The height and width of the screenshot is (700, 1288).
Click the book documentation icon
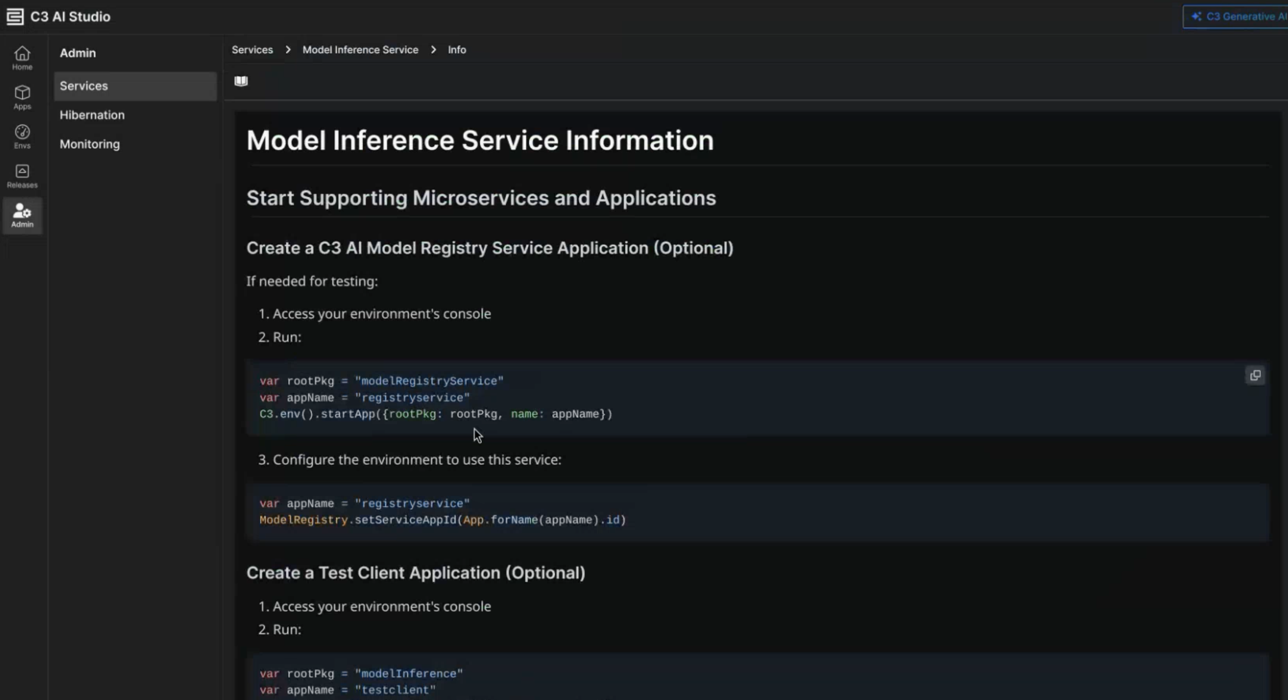pyautogui.click(x=241, y=81)
